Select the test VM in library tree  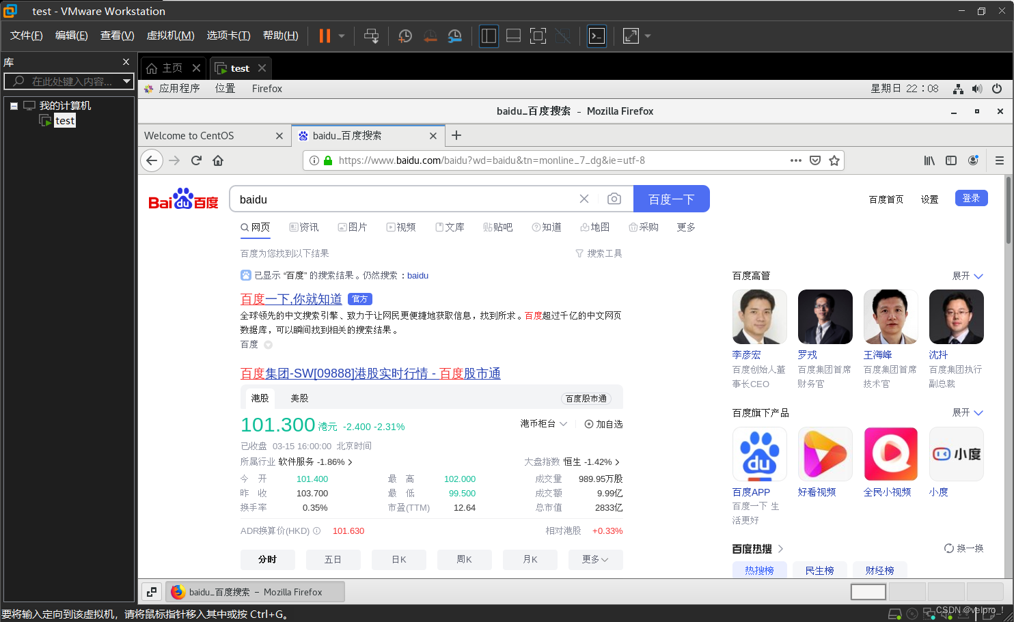65,121
